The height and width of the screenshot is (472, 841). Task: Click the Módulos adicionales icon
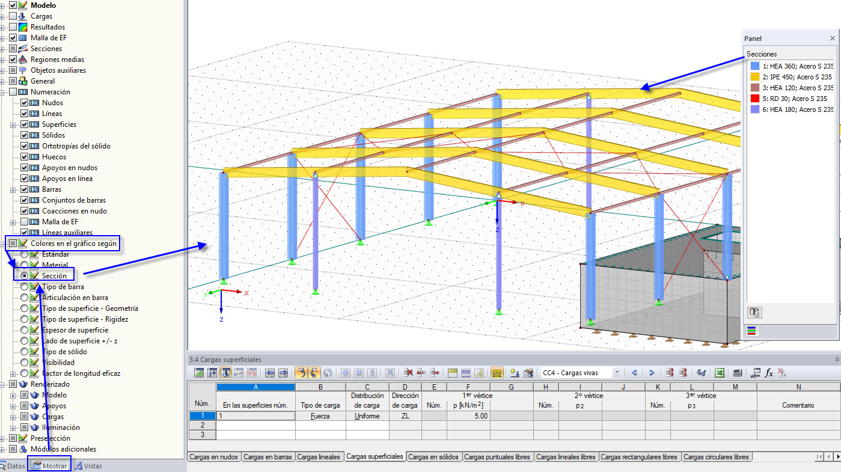[x=23, y=449]
